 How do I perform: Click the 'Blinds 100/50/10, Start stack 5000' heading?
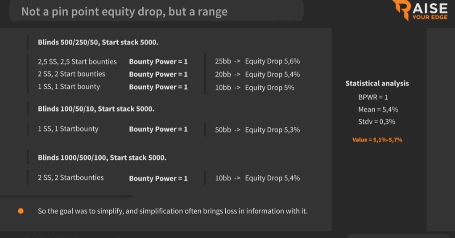[96, 109]
